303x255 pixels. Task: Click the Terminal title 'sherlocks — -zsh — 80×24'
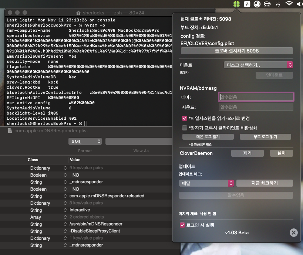114,13
